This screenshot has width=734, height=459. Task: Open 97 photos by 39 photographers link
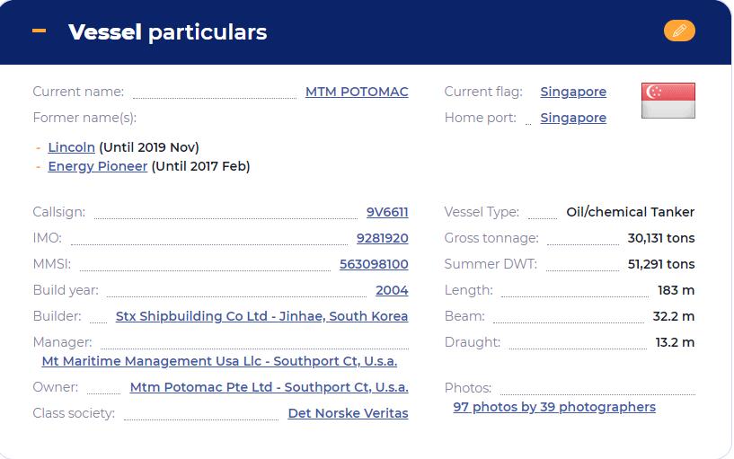point(554,407)
